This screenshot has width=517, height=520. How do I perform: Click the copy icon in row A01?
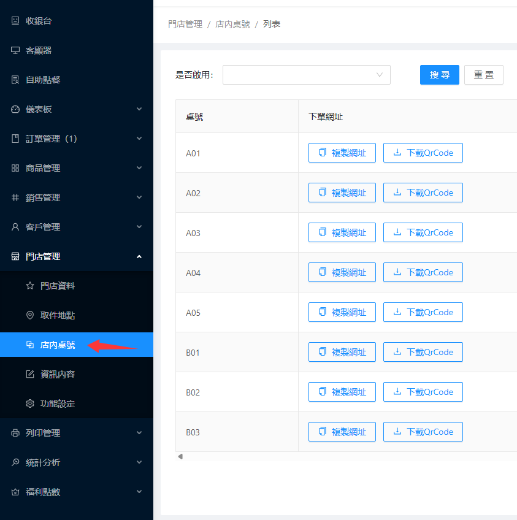point(323,153)
